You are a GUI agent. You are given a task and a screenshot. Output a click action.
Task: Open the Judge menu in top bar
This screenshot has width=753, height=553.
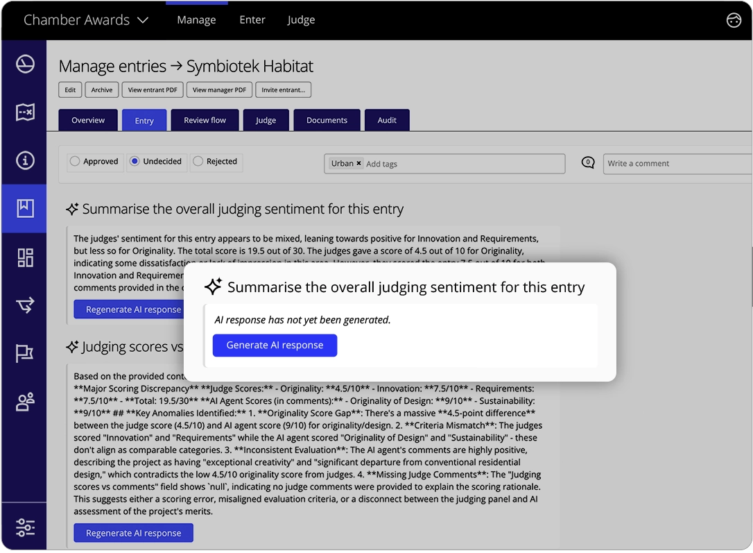pyautogui.click(x=301, y=20)
